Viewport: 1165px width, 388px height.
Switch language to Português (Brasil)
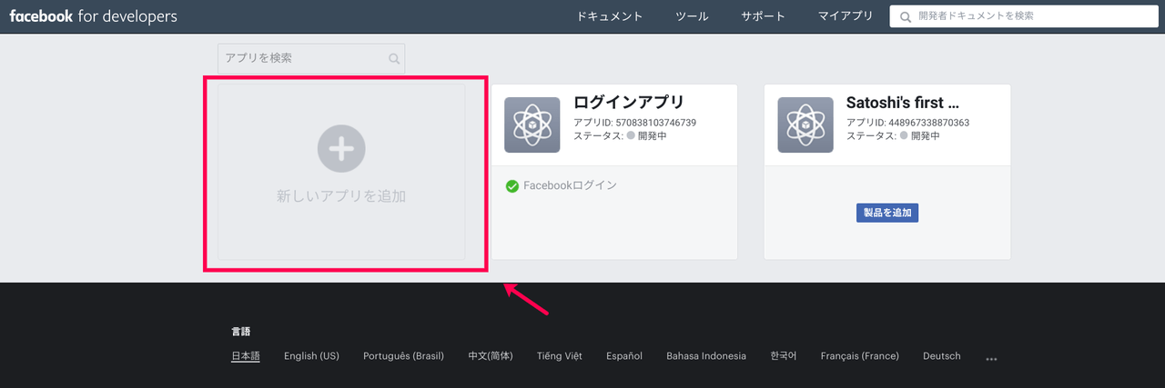(x=403, y=356)
